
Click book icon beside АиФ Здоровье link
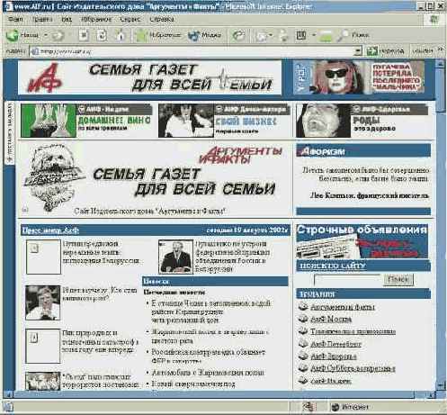point(303,356)
